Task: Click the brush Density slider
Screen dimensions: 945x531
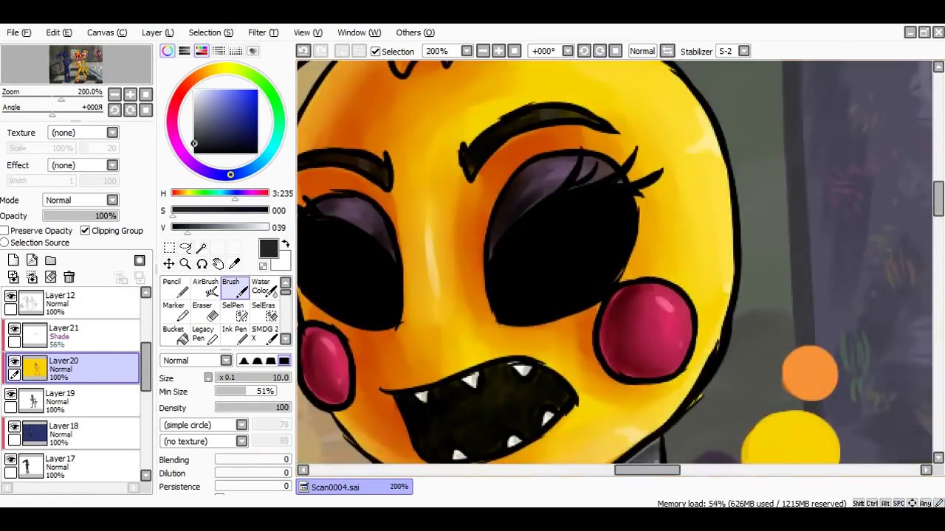Action: [252, 408]
